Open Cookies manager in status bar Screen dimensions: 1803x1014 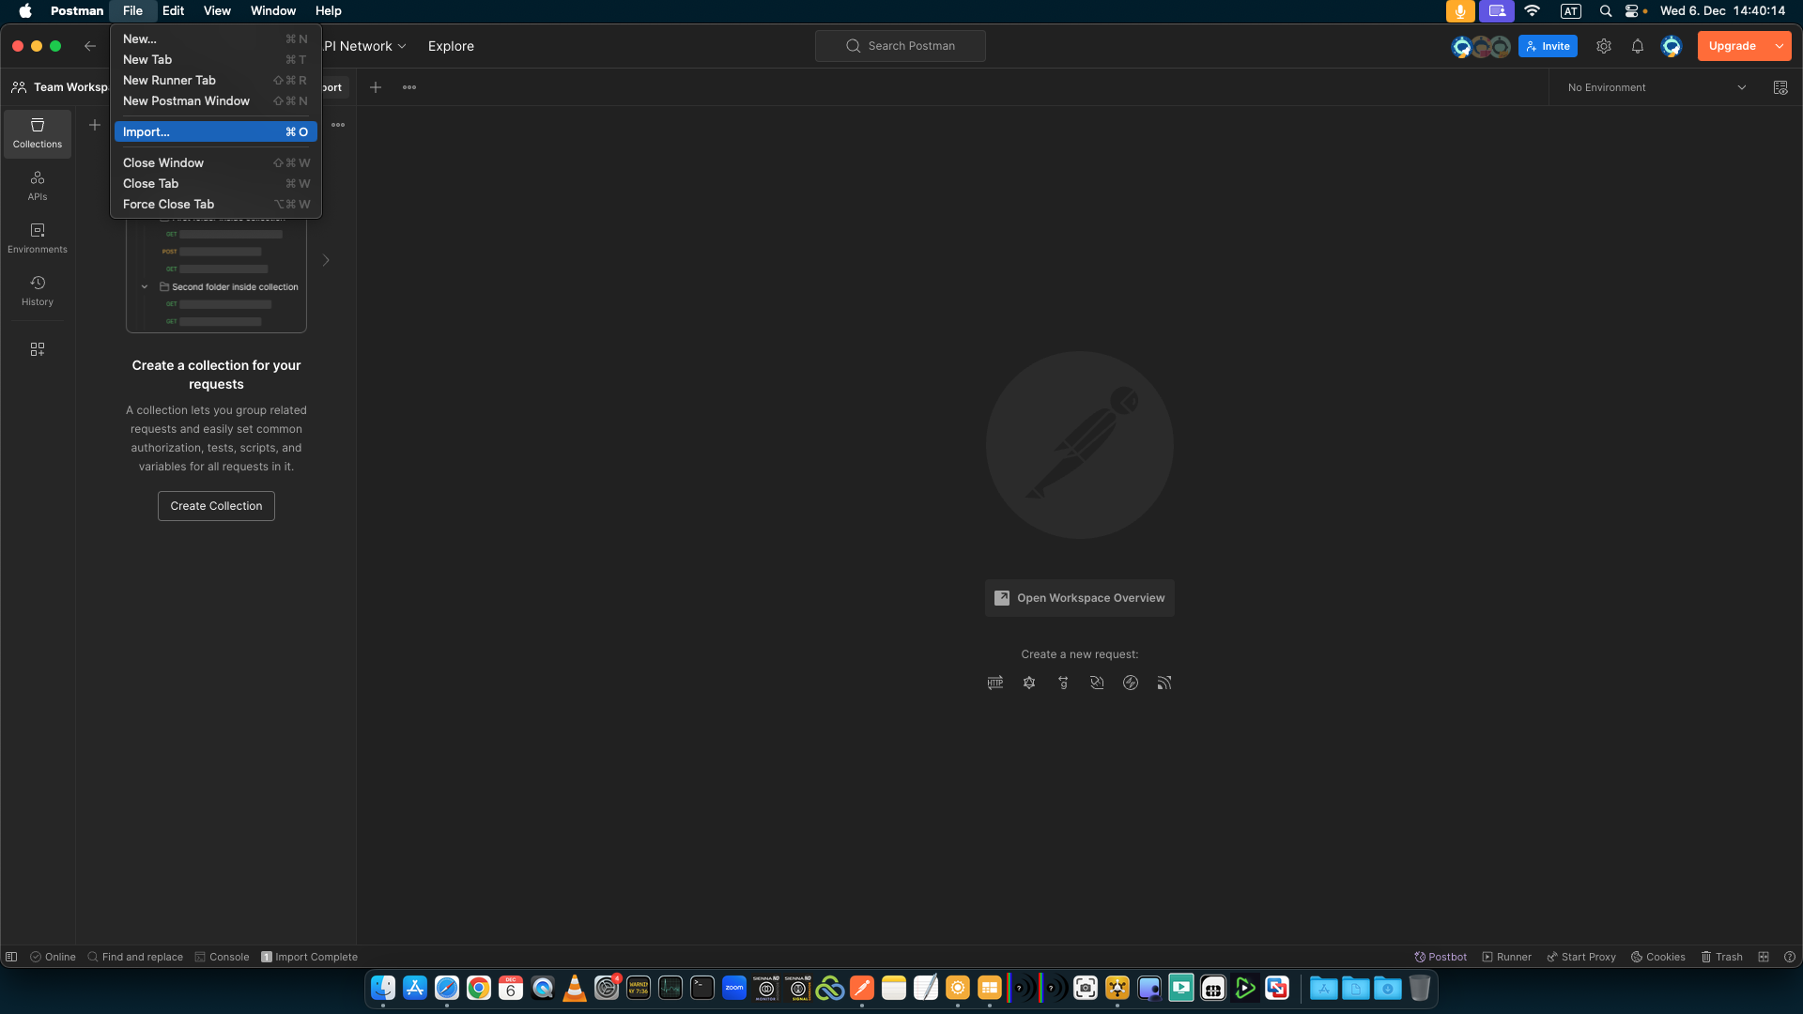[1657, 957]
